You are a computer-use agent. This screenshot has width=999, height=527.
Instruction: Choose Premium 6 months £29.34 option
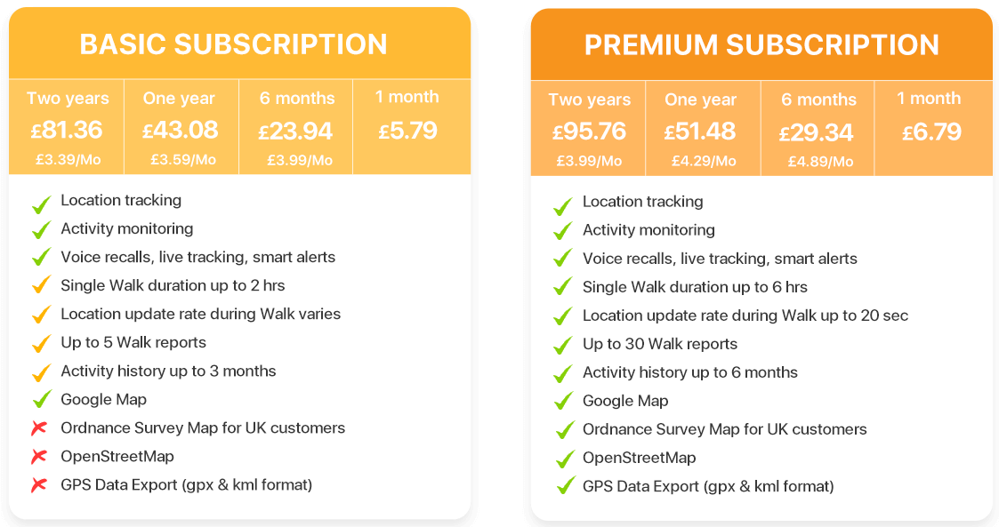click(x=818, y=128)
